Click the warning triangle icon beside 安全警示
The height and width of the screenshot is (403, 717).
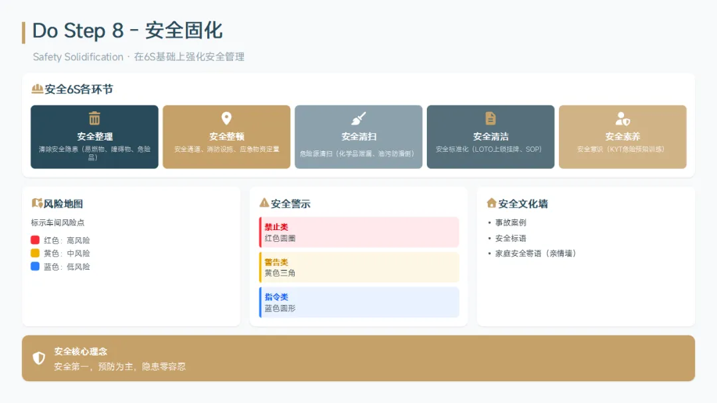[x=264, y=203]
